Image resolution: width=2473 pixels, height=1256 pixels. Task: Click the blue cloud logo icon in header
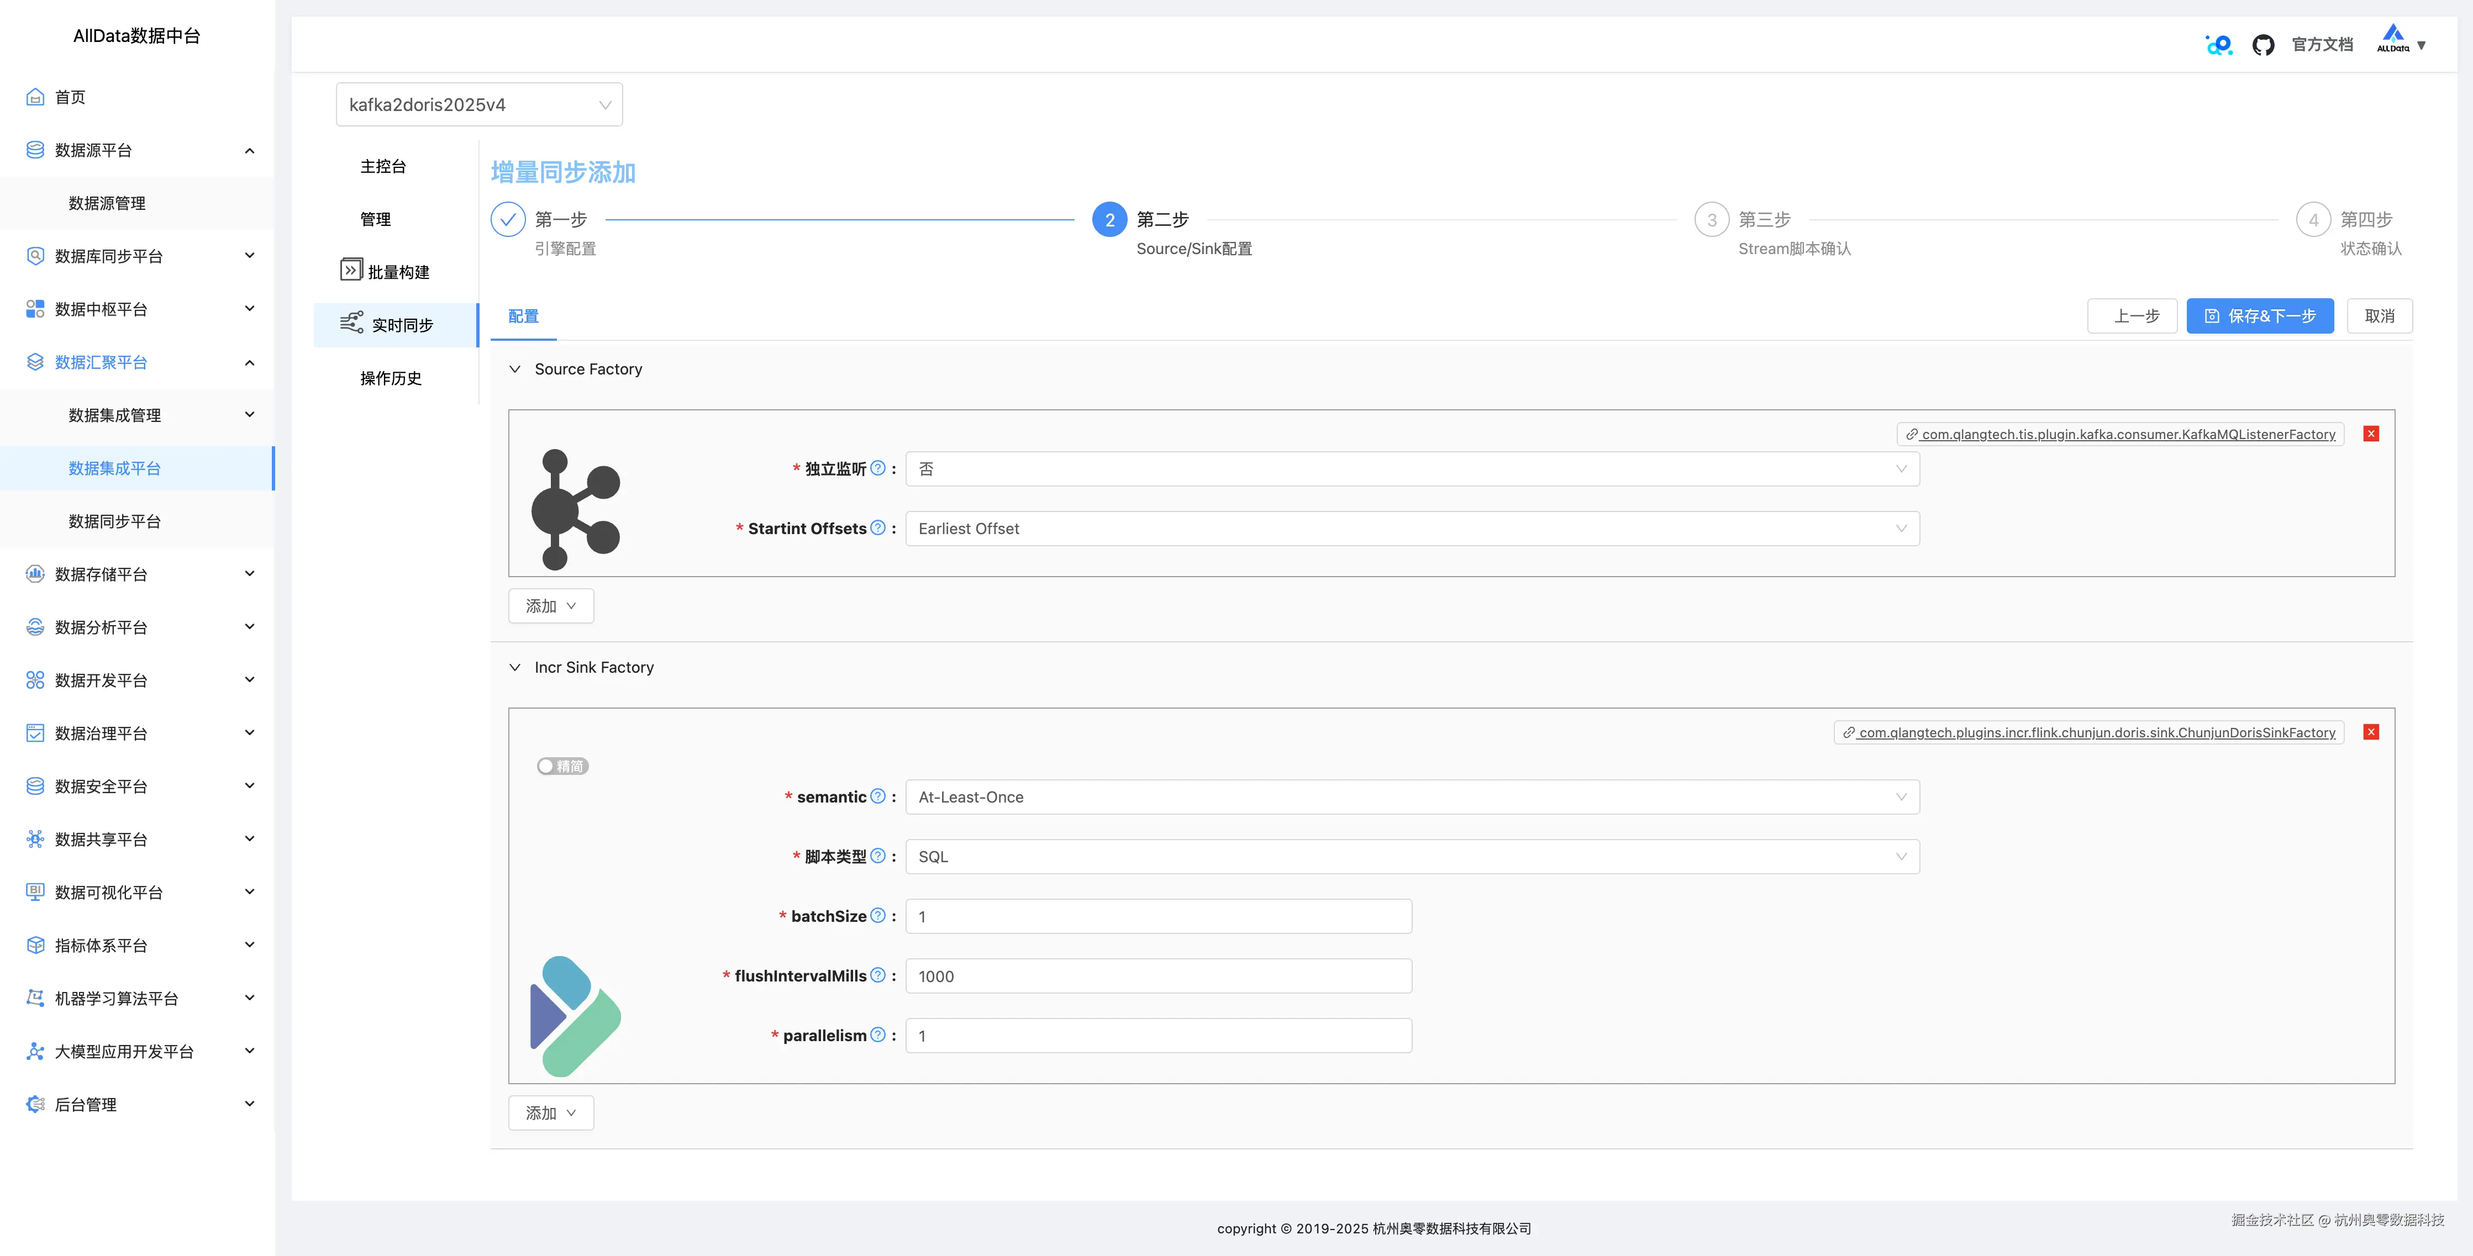(2219, 45)
